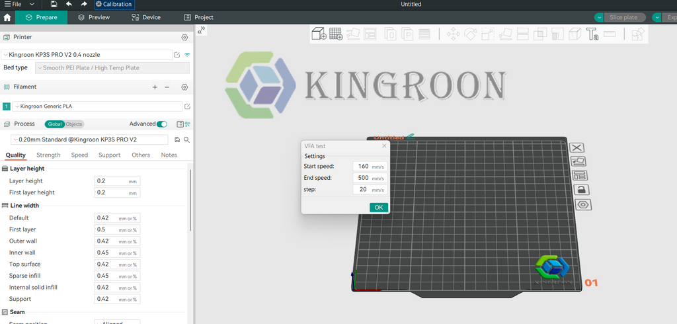Select the Measure ruler tool

click(610, 34)
